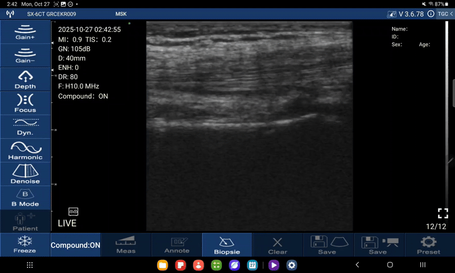Open the green Calculator app
The height and width of the screenshot is (273, 455).
click(217, 265)
